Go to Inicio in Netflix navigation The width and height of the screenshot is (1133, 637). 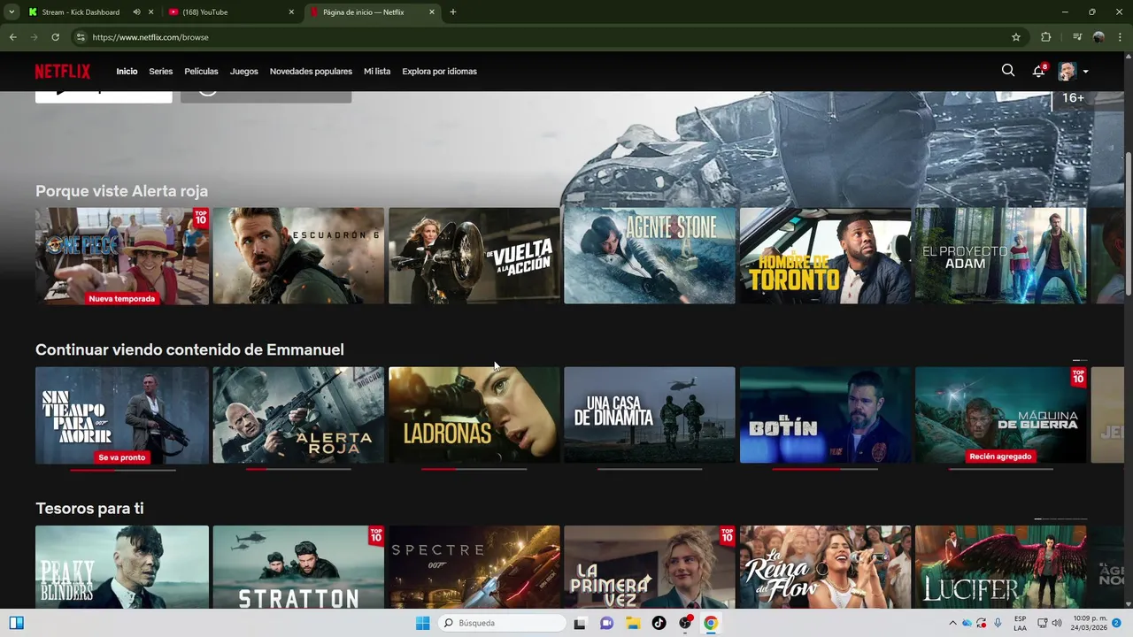tap(127, 71)
